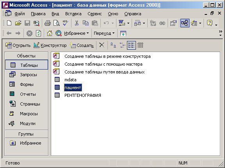
Task: Switch to Small Icons view
Action: (122, 45)
